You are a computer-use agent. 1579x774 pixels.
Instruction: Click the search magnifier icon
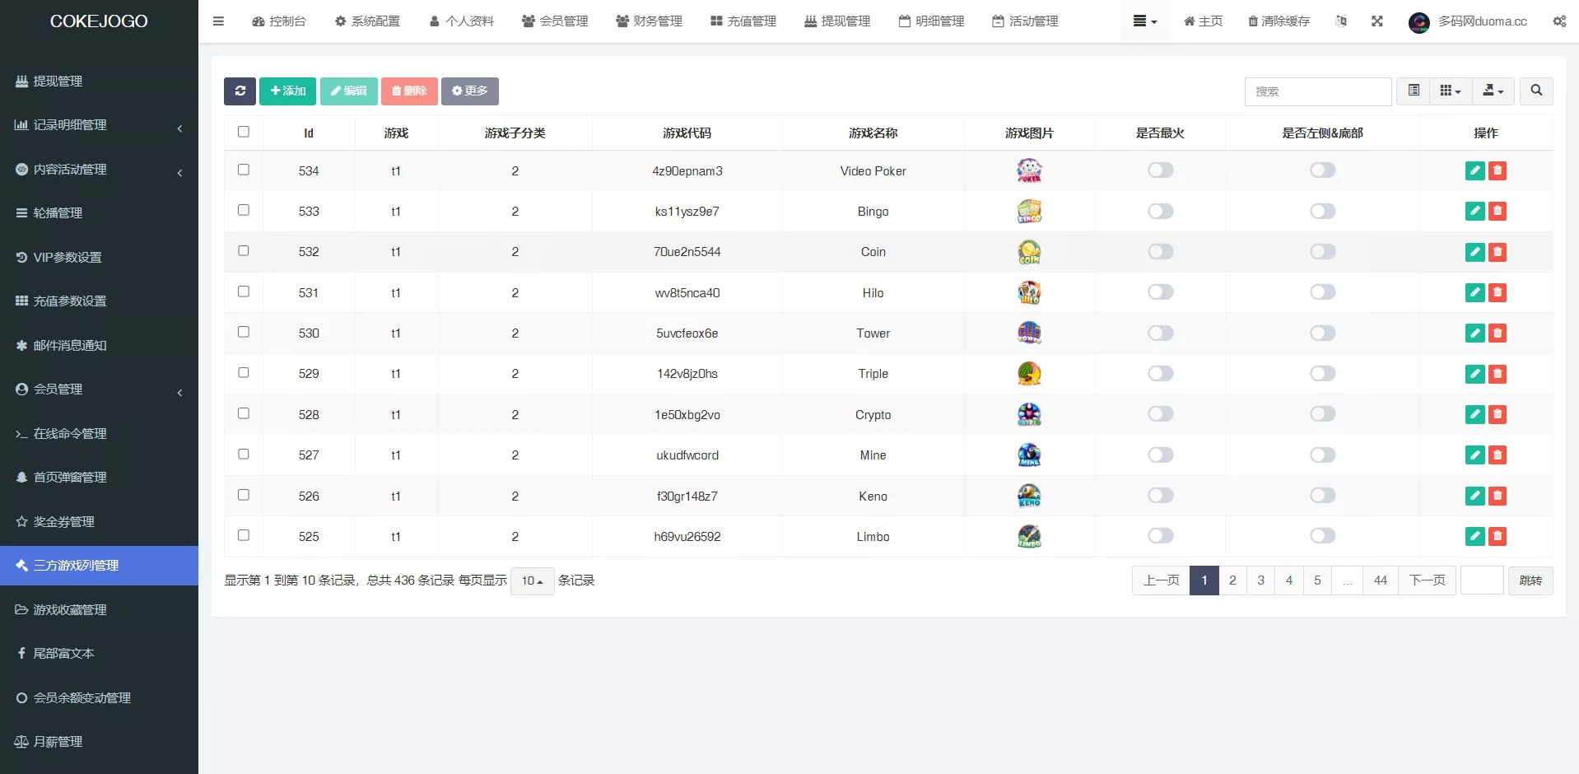tap(1535, 91)
